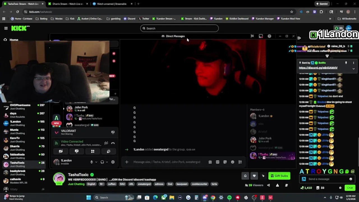359x202 pixels.
Task: Click the Discord group message input
Action: tap(167, 162)
